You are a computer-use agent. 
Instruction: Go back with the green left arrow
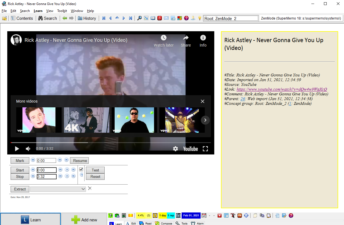tap(65, 18)
